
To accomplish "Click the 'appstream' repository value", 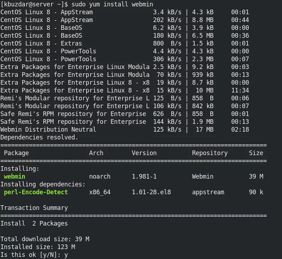I will (x=208, y=192).
